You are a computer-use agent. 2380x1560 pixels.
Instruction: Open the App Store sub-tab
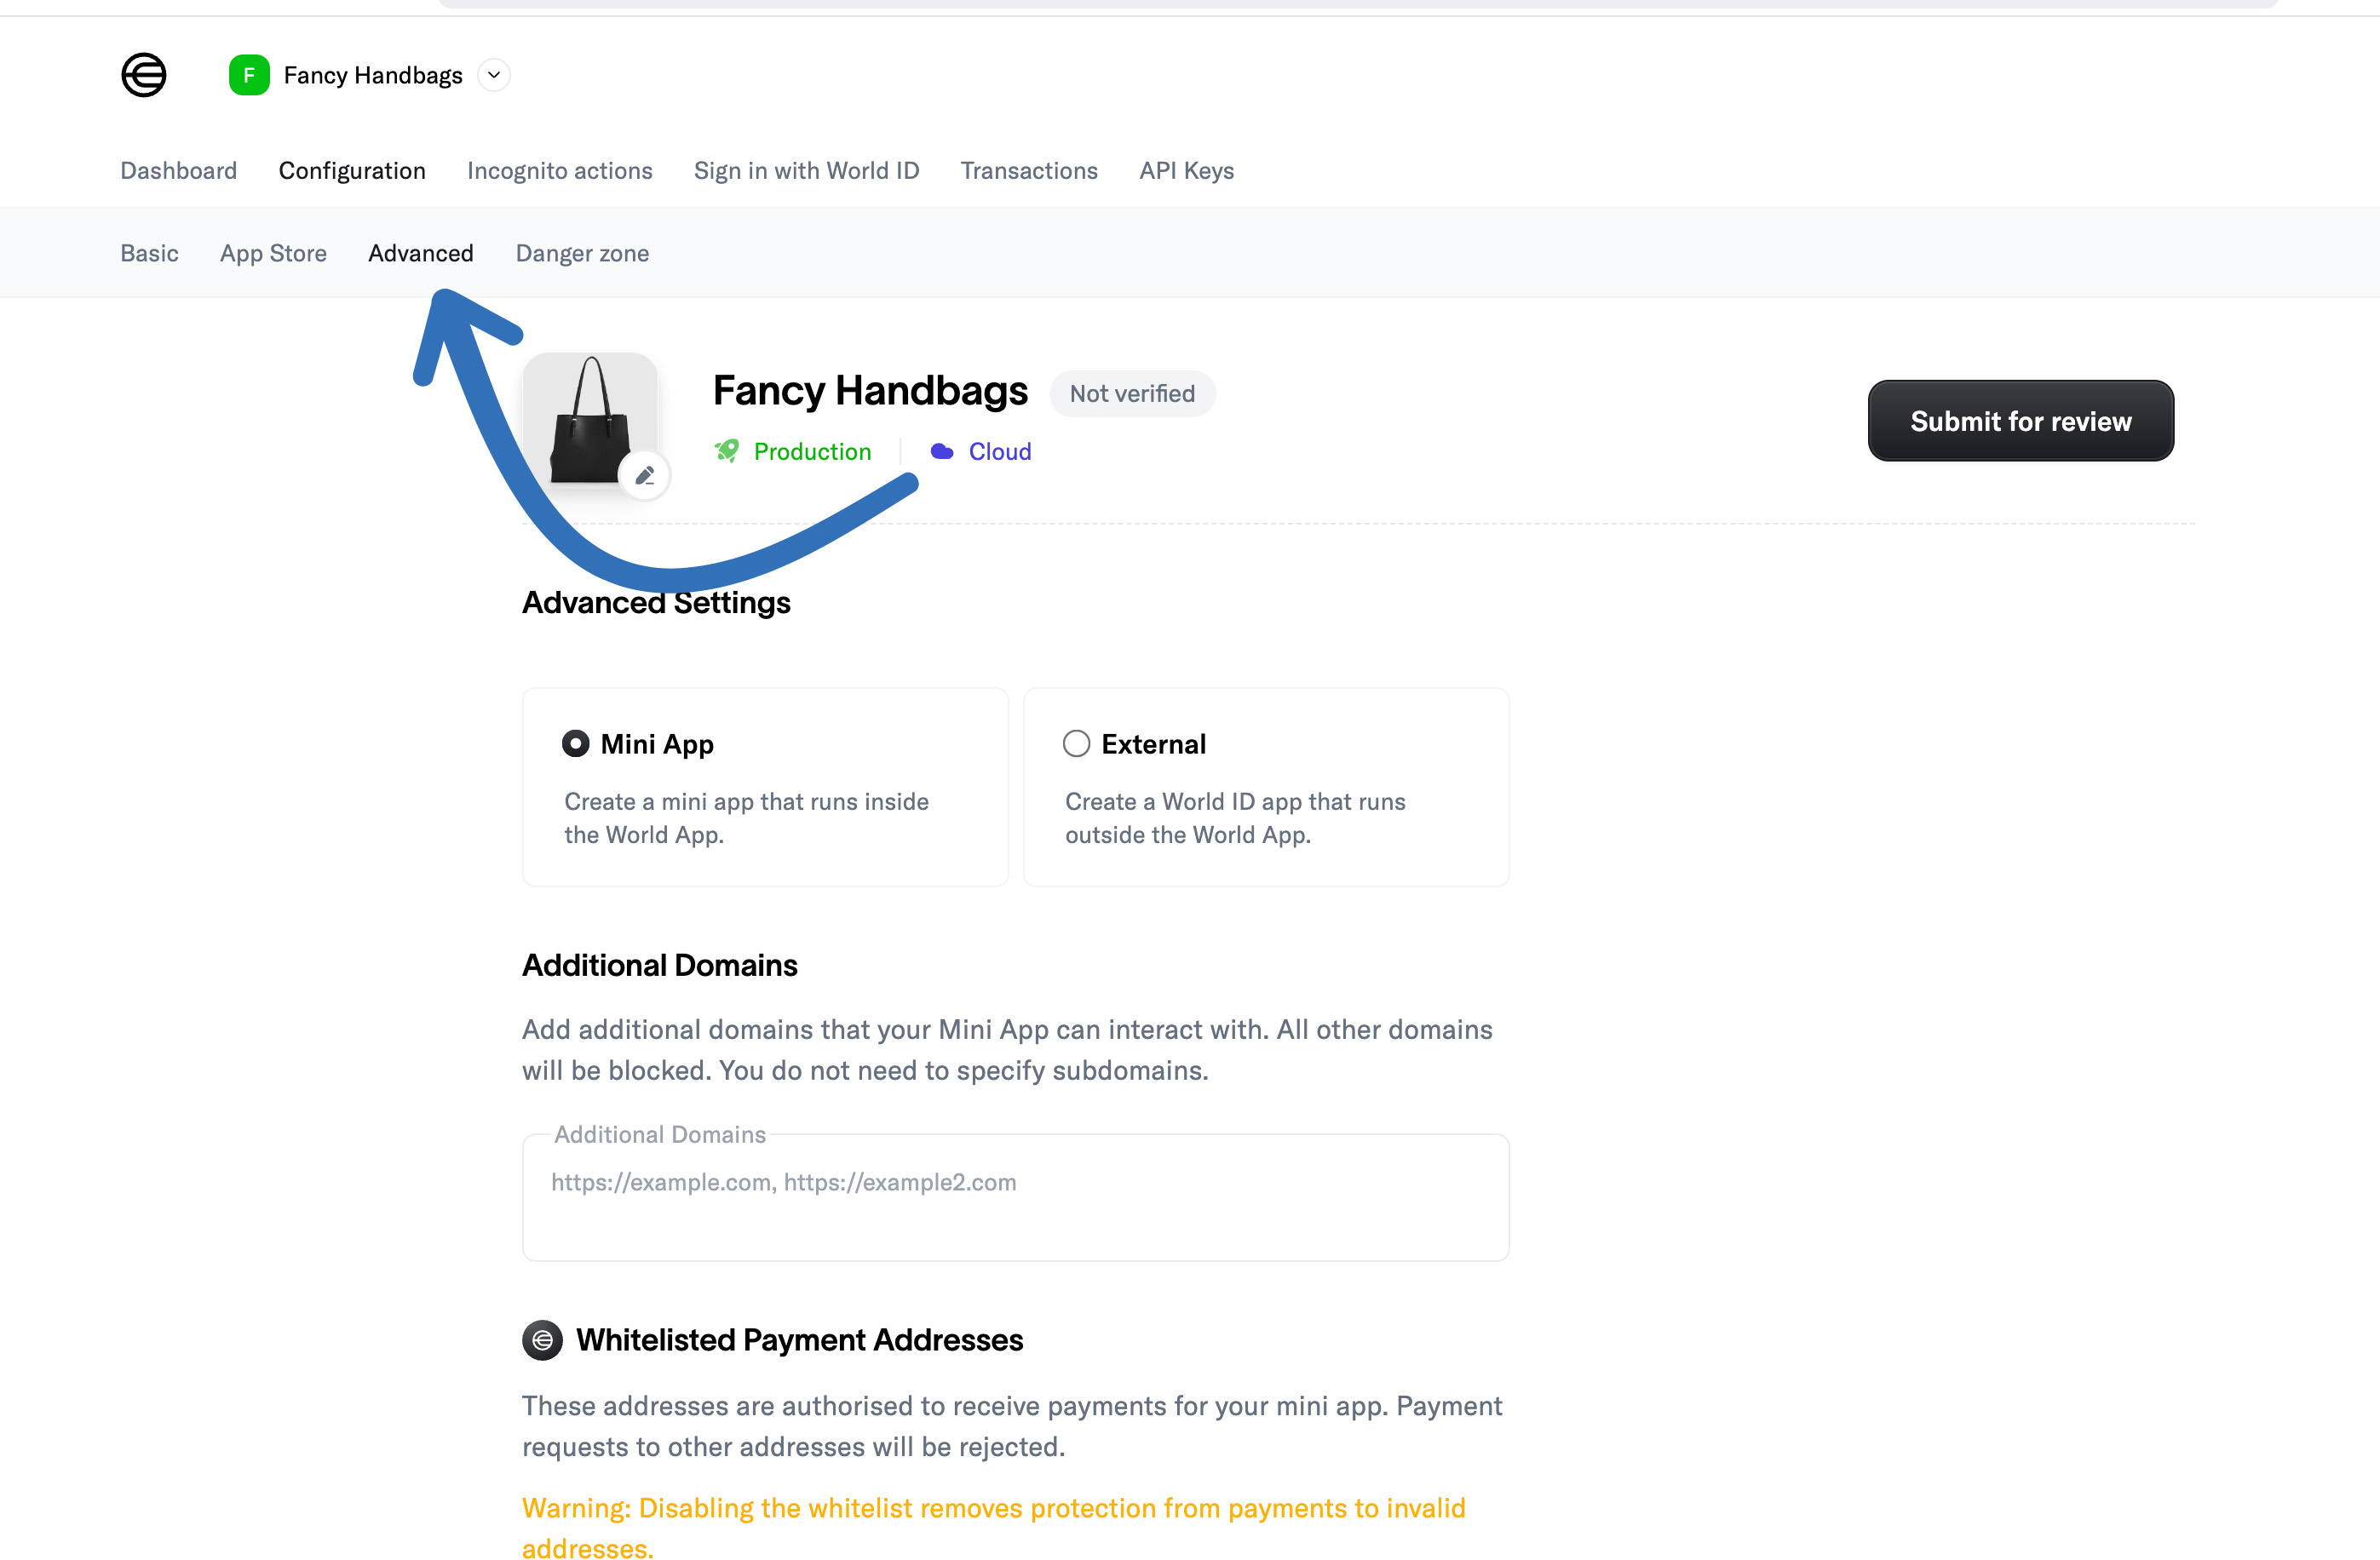[273, 254]
